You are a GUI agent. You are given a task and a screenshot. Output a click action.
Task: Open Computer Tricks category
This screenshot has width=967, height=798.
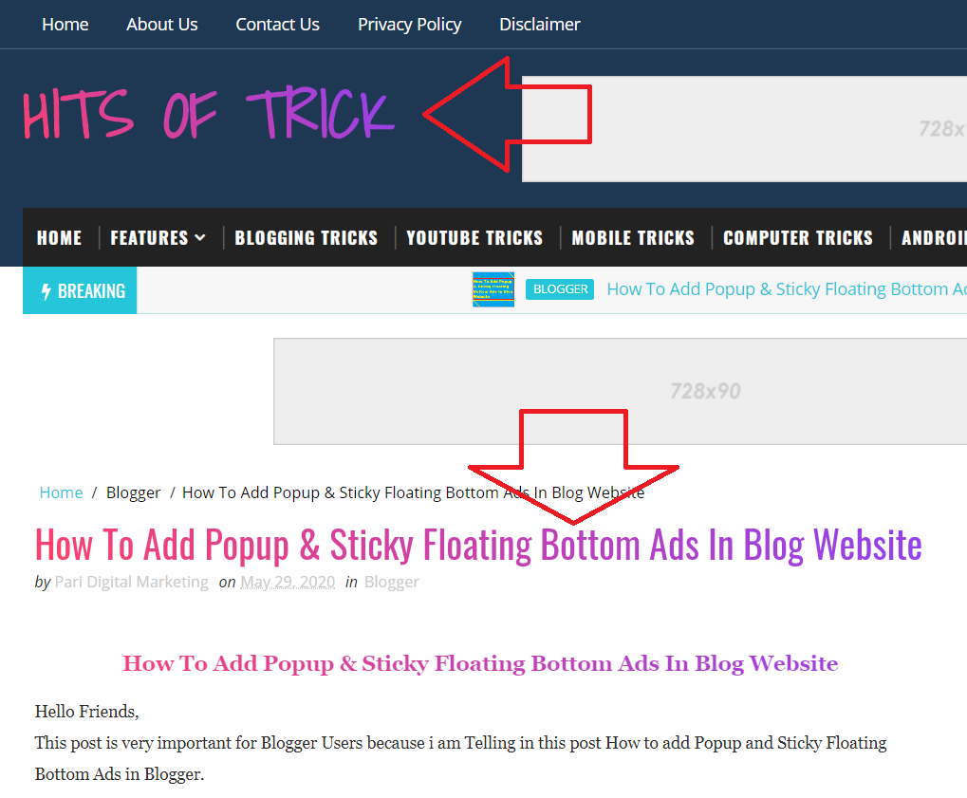point(798,237)
